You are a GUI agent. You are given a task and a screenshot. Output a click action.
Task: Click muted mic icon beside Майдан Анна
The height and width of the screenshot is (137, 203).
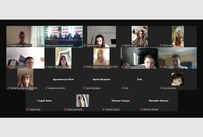(8, 46)
